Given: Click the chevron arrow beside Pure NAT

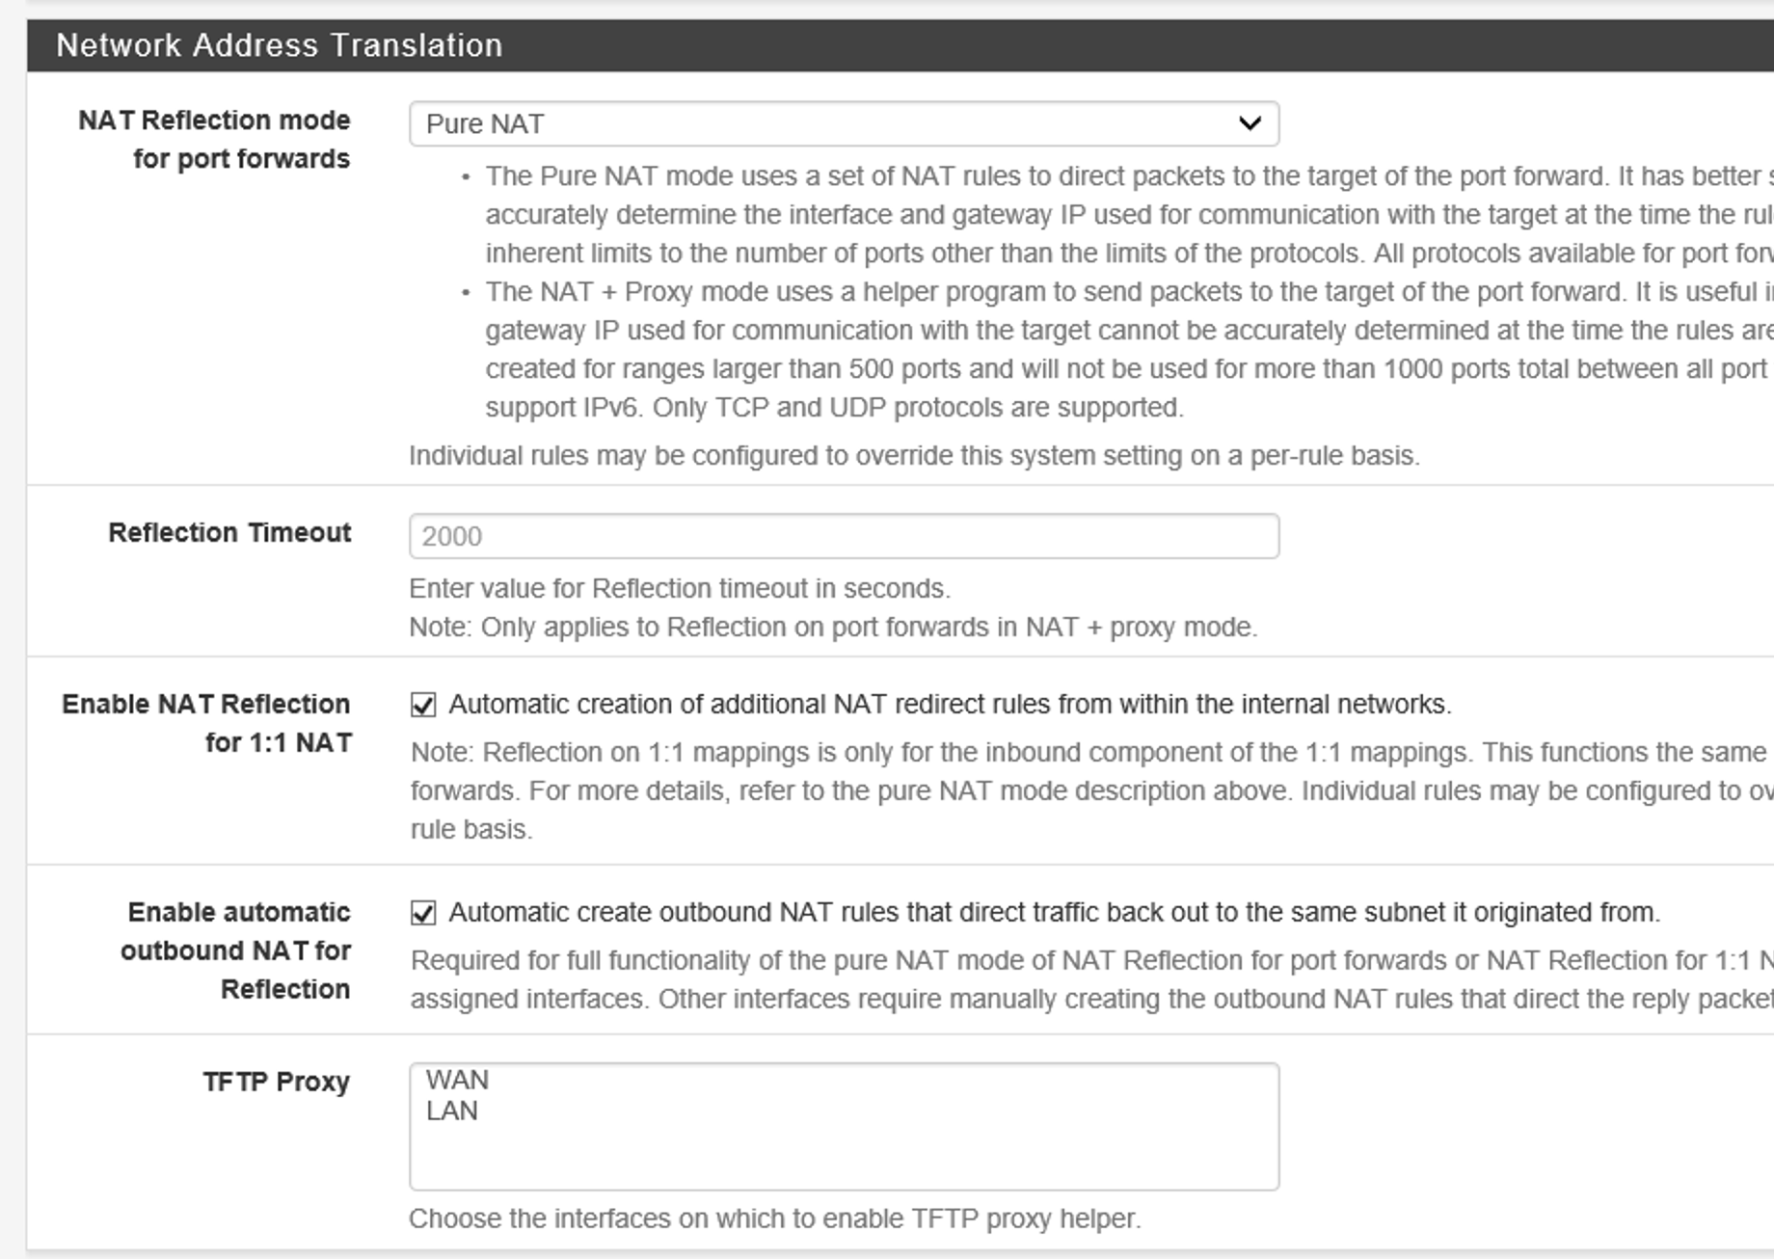Looking at the screenshot, I should tap(1250, 124).
